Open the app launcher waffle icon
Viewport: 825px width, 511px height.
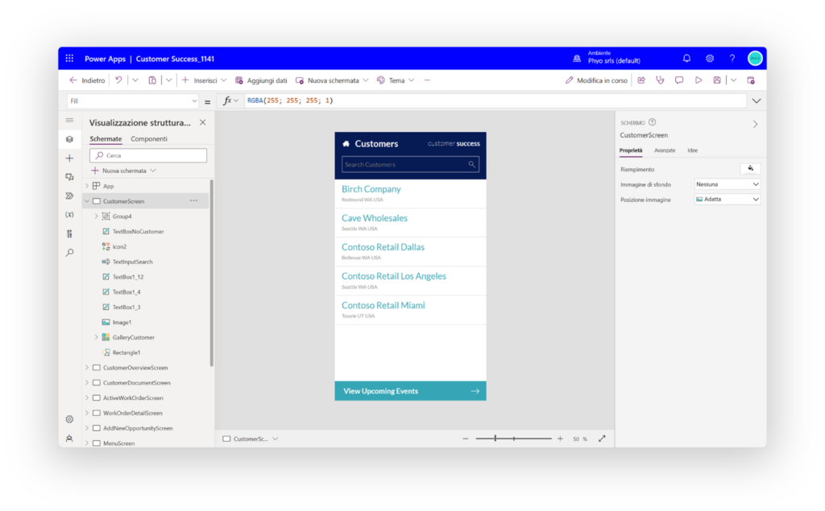point(69,59)
